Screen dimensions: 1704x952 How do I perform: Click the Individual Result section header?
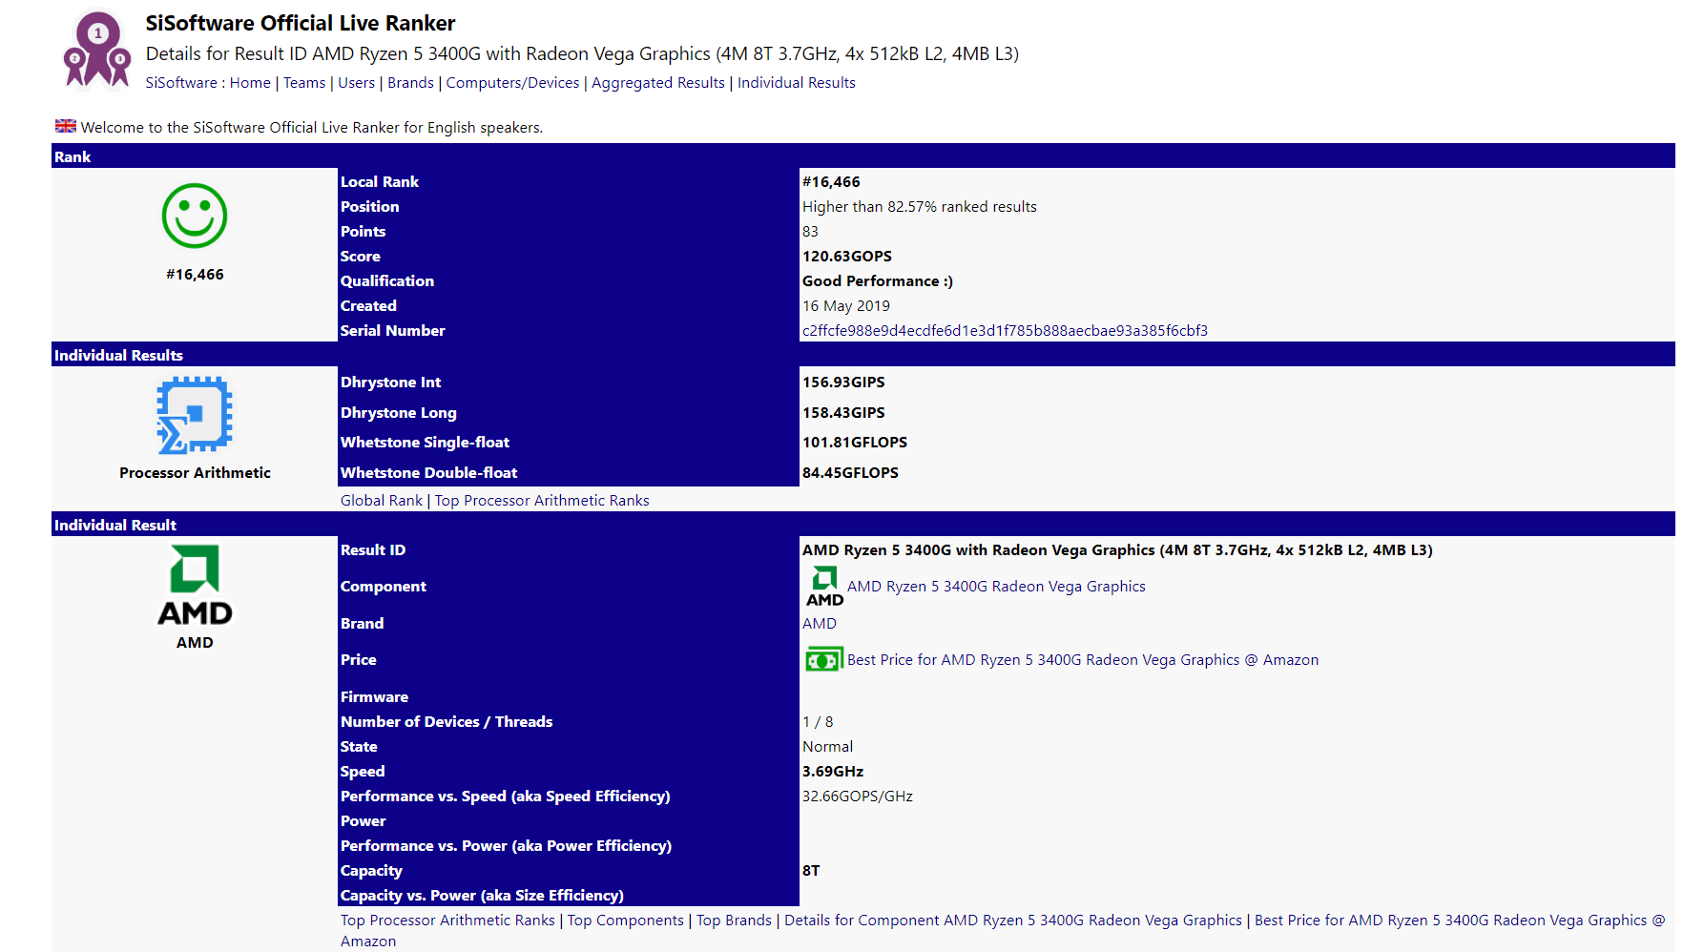pos(863,525)
